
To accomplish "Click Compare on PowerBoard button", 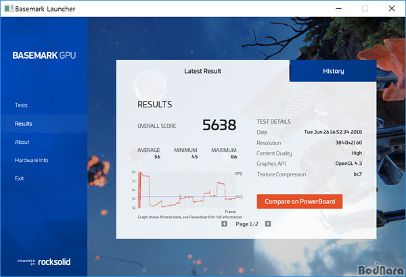I will pos(300,201).
